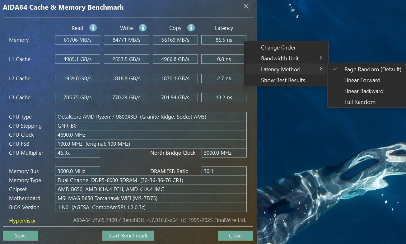Click the CPU Type field Ryzen 7 9800X3D
Screen dimensions: 406x244
point(151,117)
